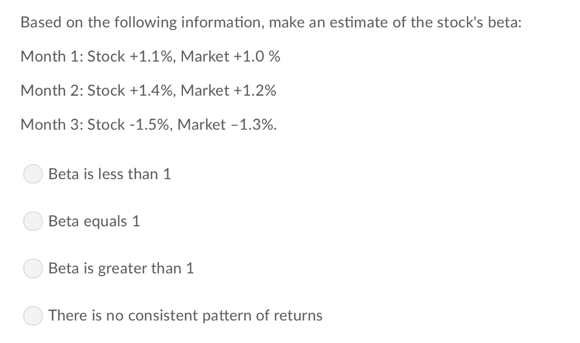This screenshot has height=343, width=580.
Task: Click the "Month 2:" label
Action: [x=52, y=91]
